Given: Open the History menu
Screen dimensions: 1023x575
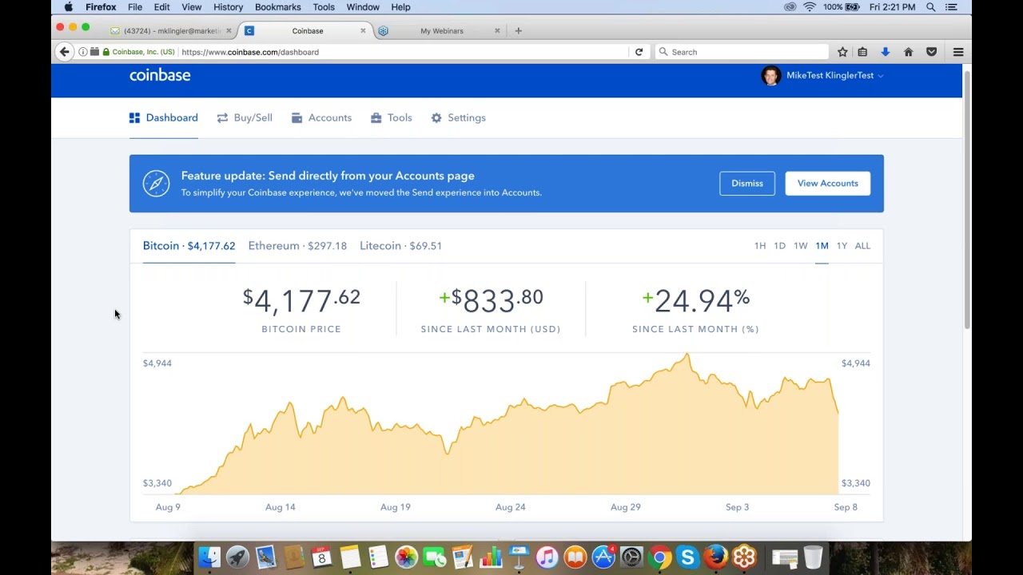Looking at the screenshot, I should click(x=228, y=7).
